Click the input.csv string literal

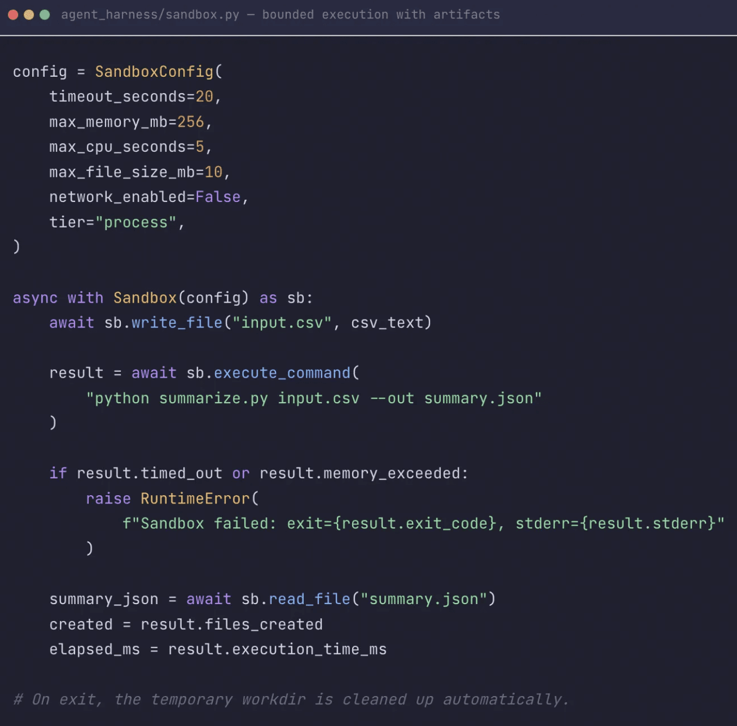click(281, 322)
